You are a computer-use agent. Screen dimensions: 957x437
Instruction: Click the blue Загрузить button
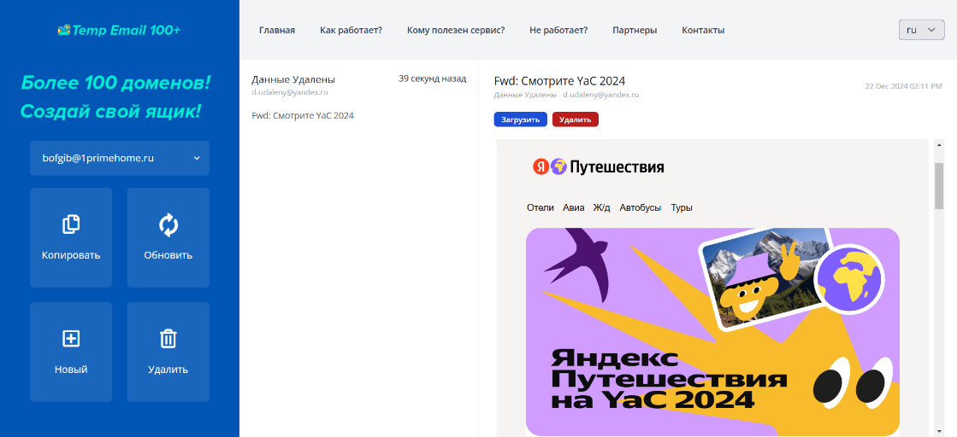pos(521,119)
